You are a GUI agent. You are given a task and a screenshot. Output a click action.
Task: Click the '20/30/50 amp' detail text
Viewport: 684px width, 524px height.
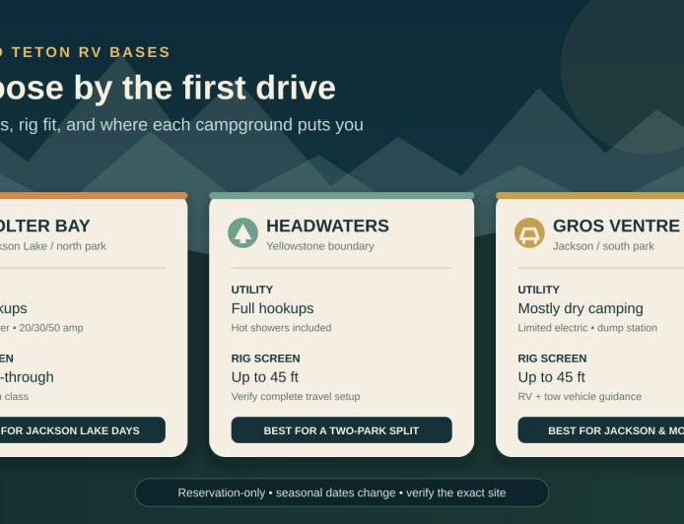coord(51,328)
